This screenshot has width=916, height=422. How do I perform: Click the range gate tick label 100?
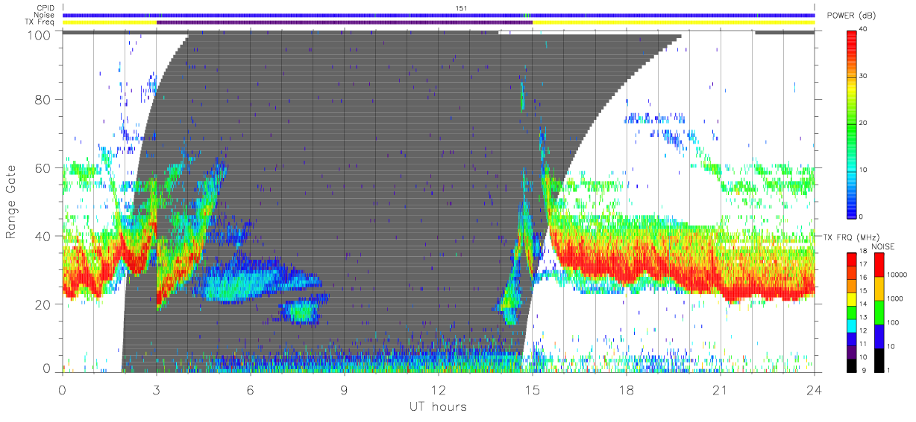[39, 34]
